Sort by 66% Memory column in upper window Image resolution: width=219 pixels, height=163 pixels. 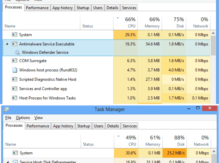click(x=150, y=23)
